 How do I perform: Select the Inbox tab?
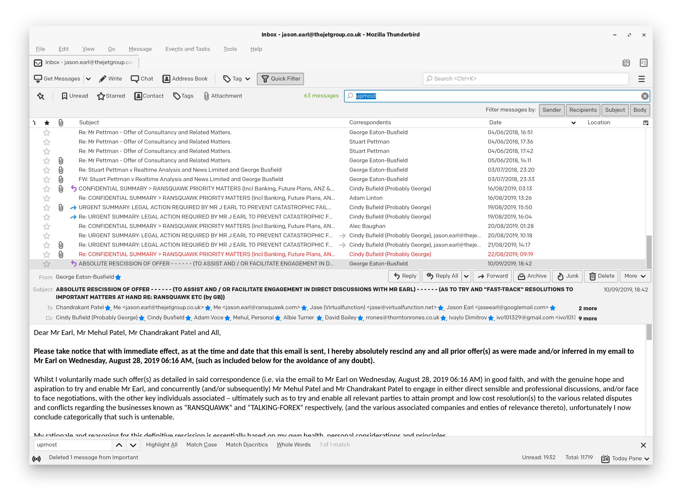pos(84,63)
